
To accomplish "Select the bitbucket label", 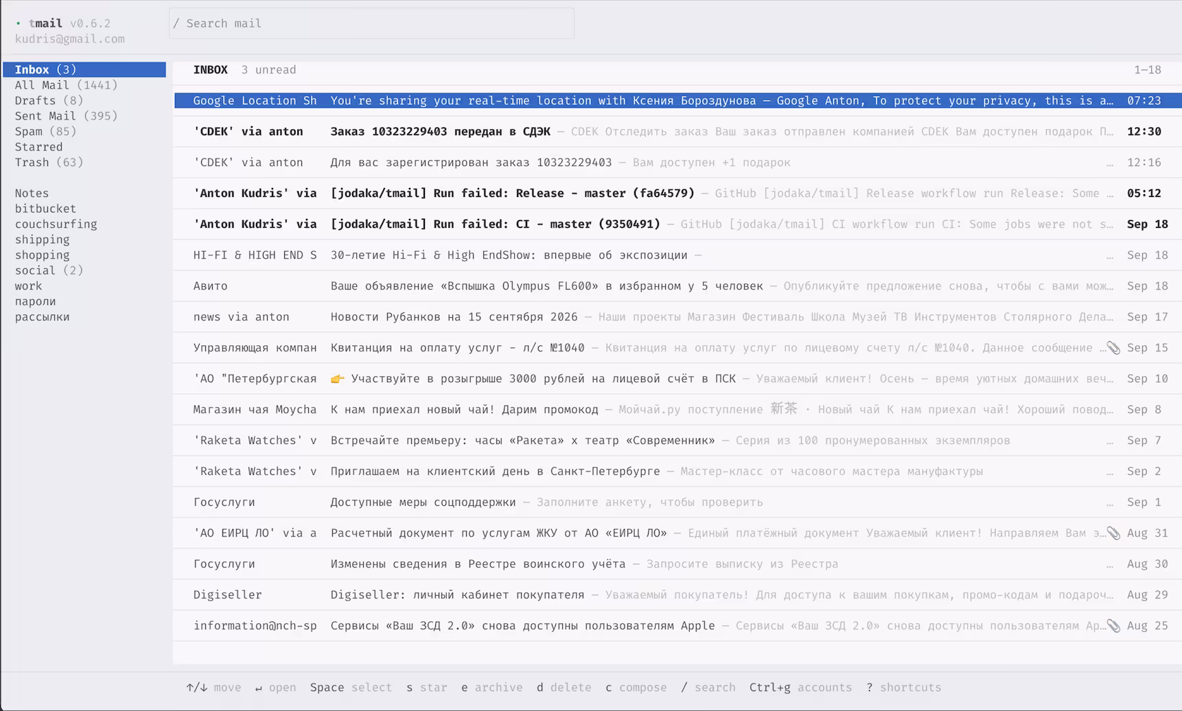I will [x=45, y=209].
